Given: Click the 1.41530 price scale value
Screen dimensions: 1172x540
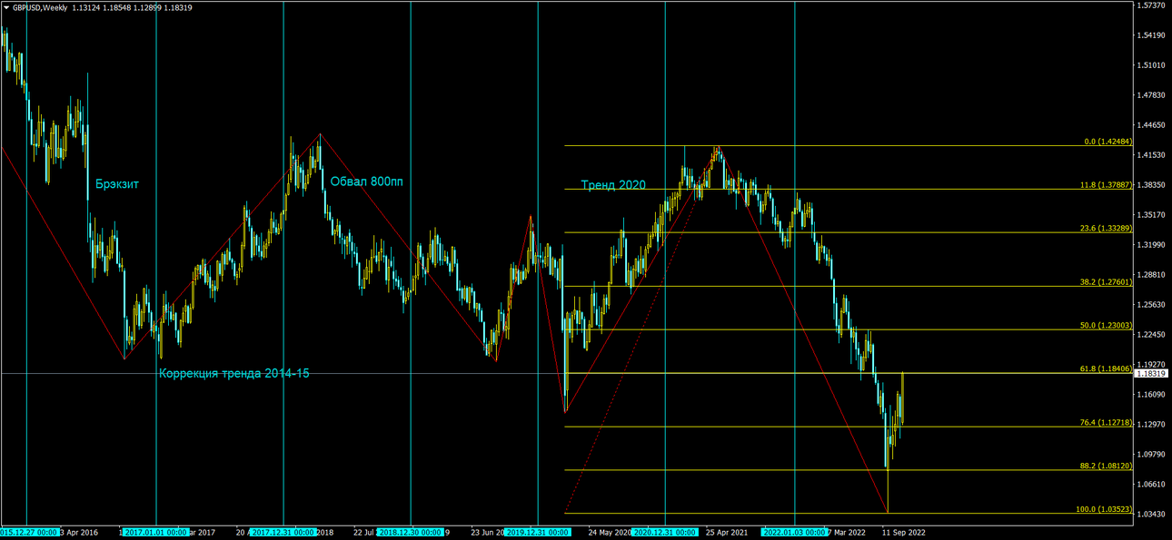Looking at the screenshot, I should tap(1151, 155).
